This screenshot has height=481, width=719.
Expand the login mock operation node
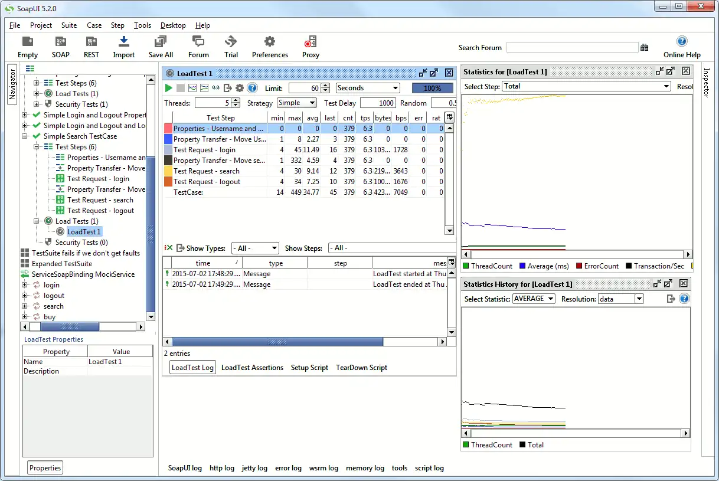(25, 285)
